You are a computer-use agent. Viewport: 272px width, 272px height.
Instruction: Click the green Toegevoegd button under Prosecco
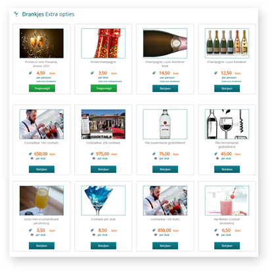pos(42,88)
